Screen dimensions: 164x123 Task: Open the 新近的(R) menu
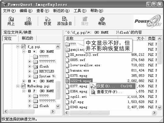pos(61,11)
